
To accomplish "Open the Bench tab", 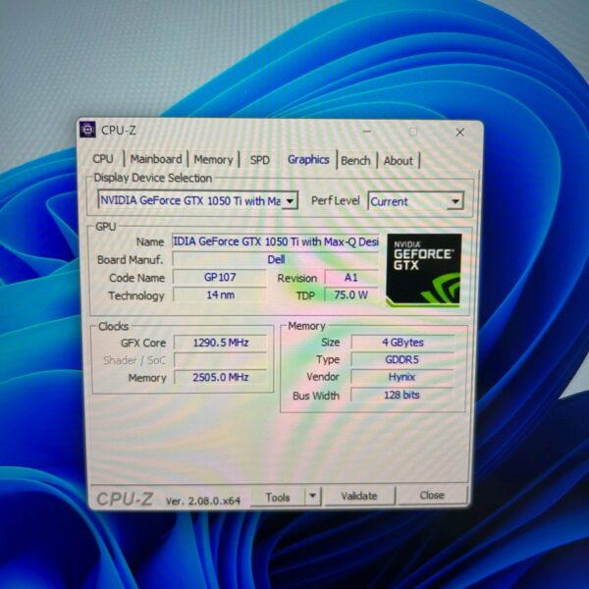I will click(355, 161).
